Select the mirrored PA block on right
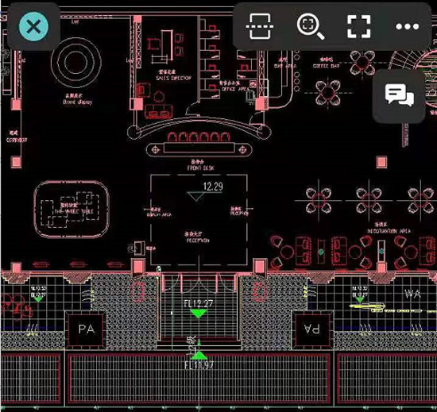Viewport: 437px width, 412px height. point(312,329)
